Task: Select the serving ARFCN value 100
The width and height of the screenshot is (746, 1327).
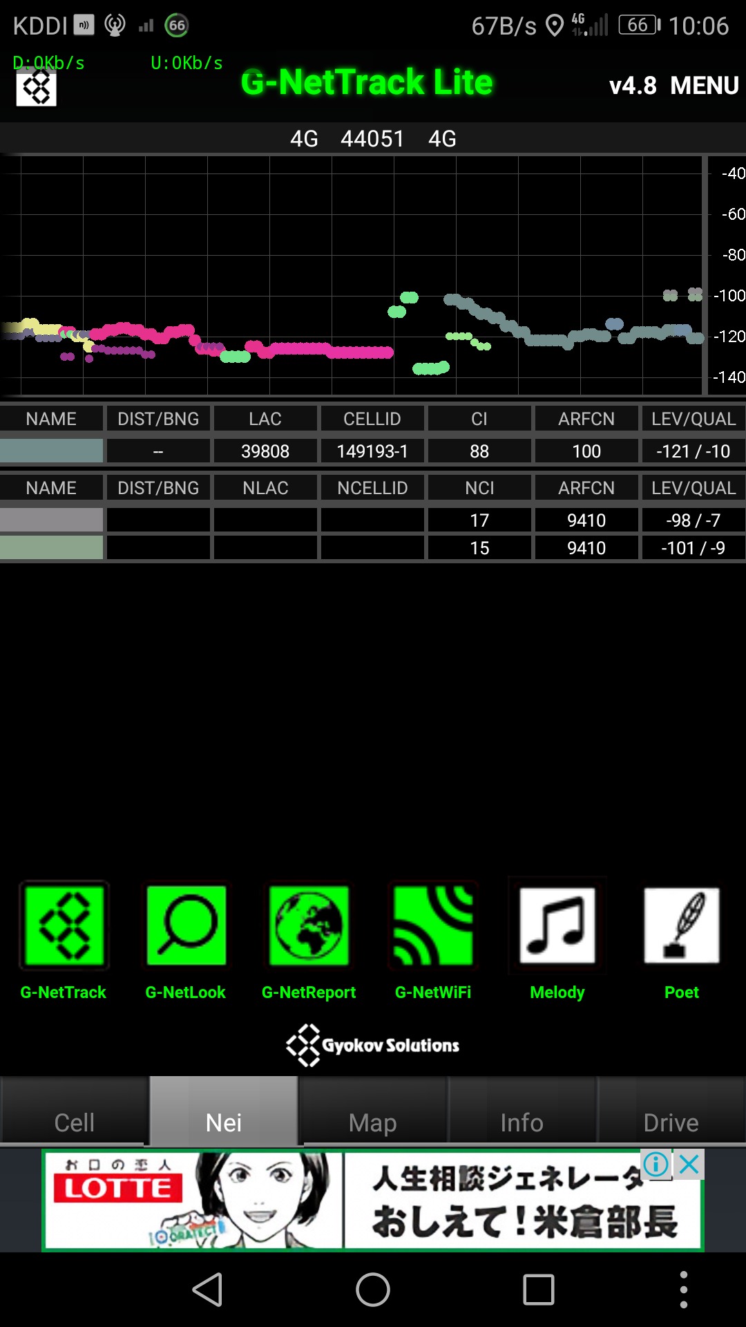Action: click(x=586, y=451)
